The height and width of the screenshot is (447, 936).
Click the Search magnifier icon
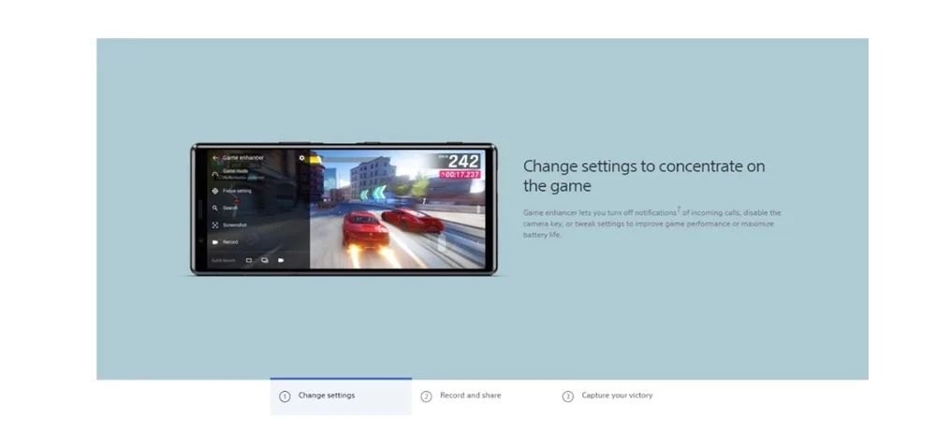click(215, 208)
